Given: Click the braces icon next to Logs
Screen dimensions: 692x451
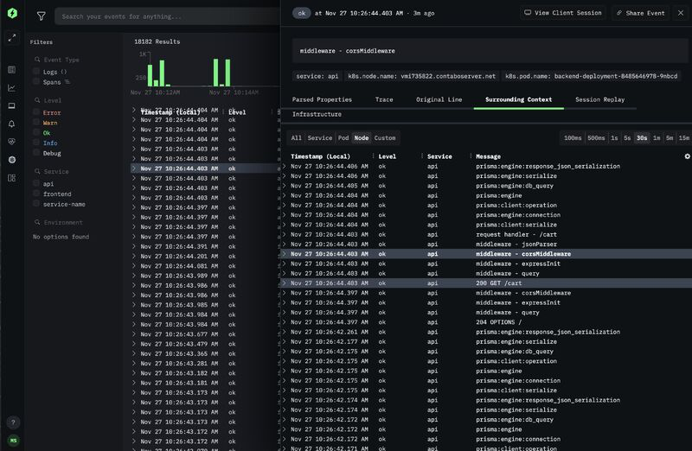Looking at the screenshot, I should click(64, 72).
